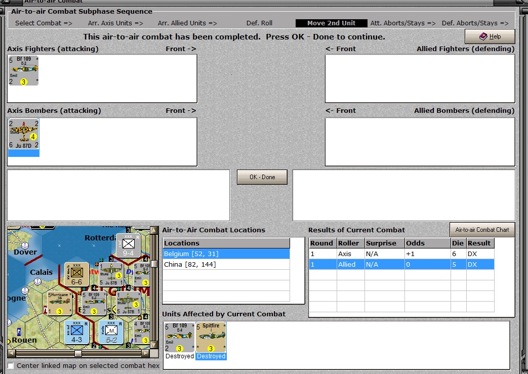Click map vertical scrollbar thumb
The width and height of the screenshot is (528, 374).
tap(154, 264)
